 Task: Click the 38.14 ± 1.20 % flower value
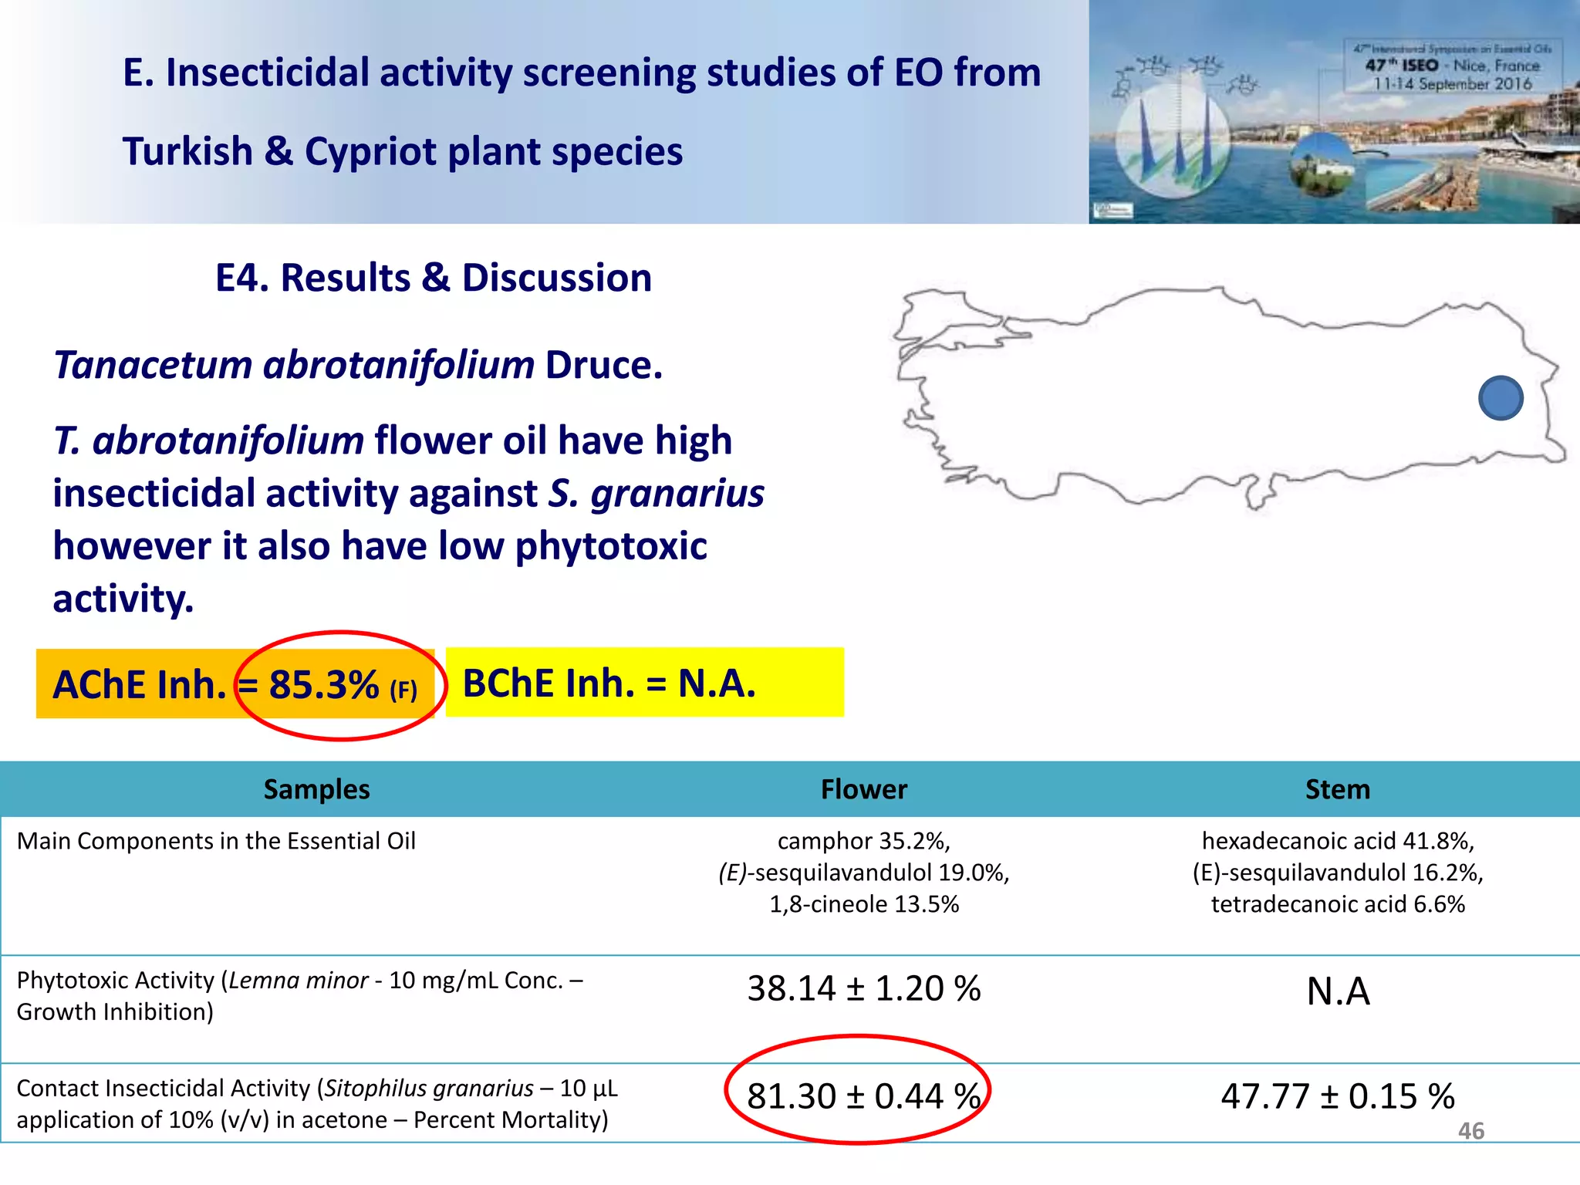click(x=863, y=988)
